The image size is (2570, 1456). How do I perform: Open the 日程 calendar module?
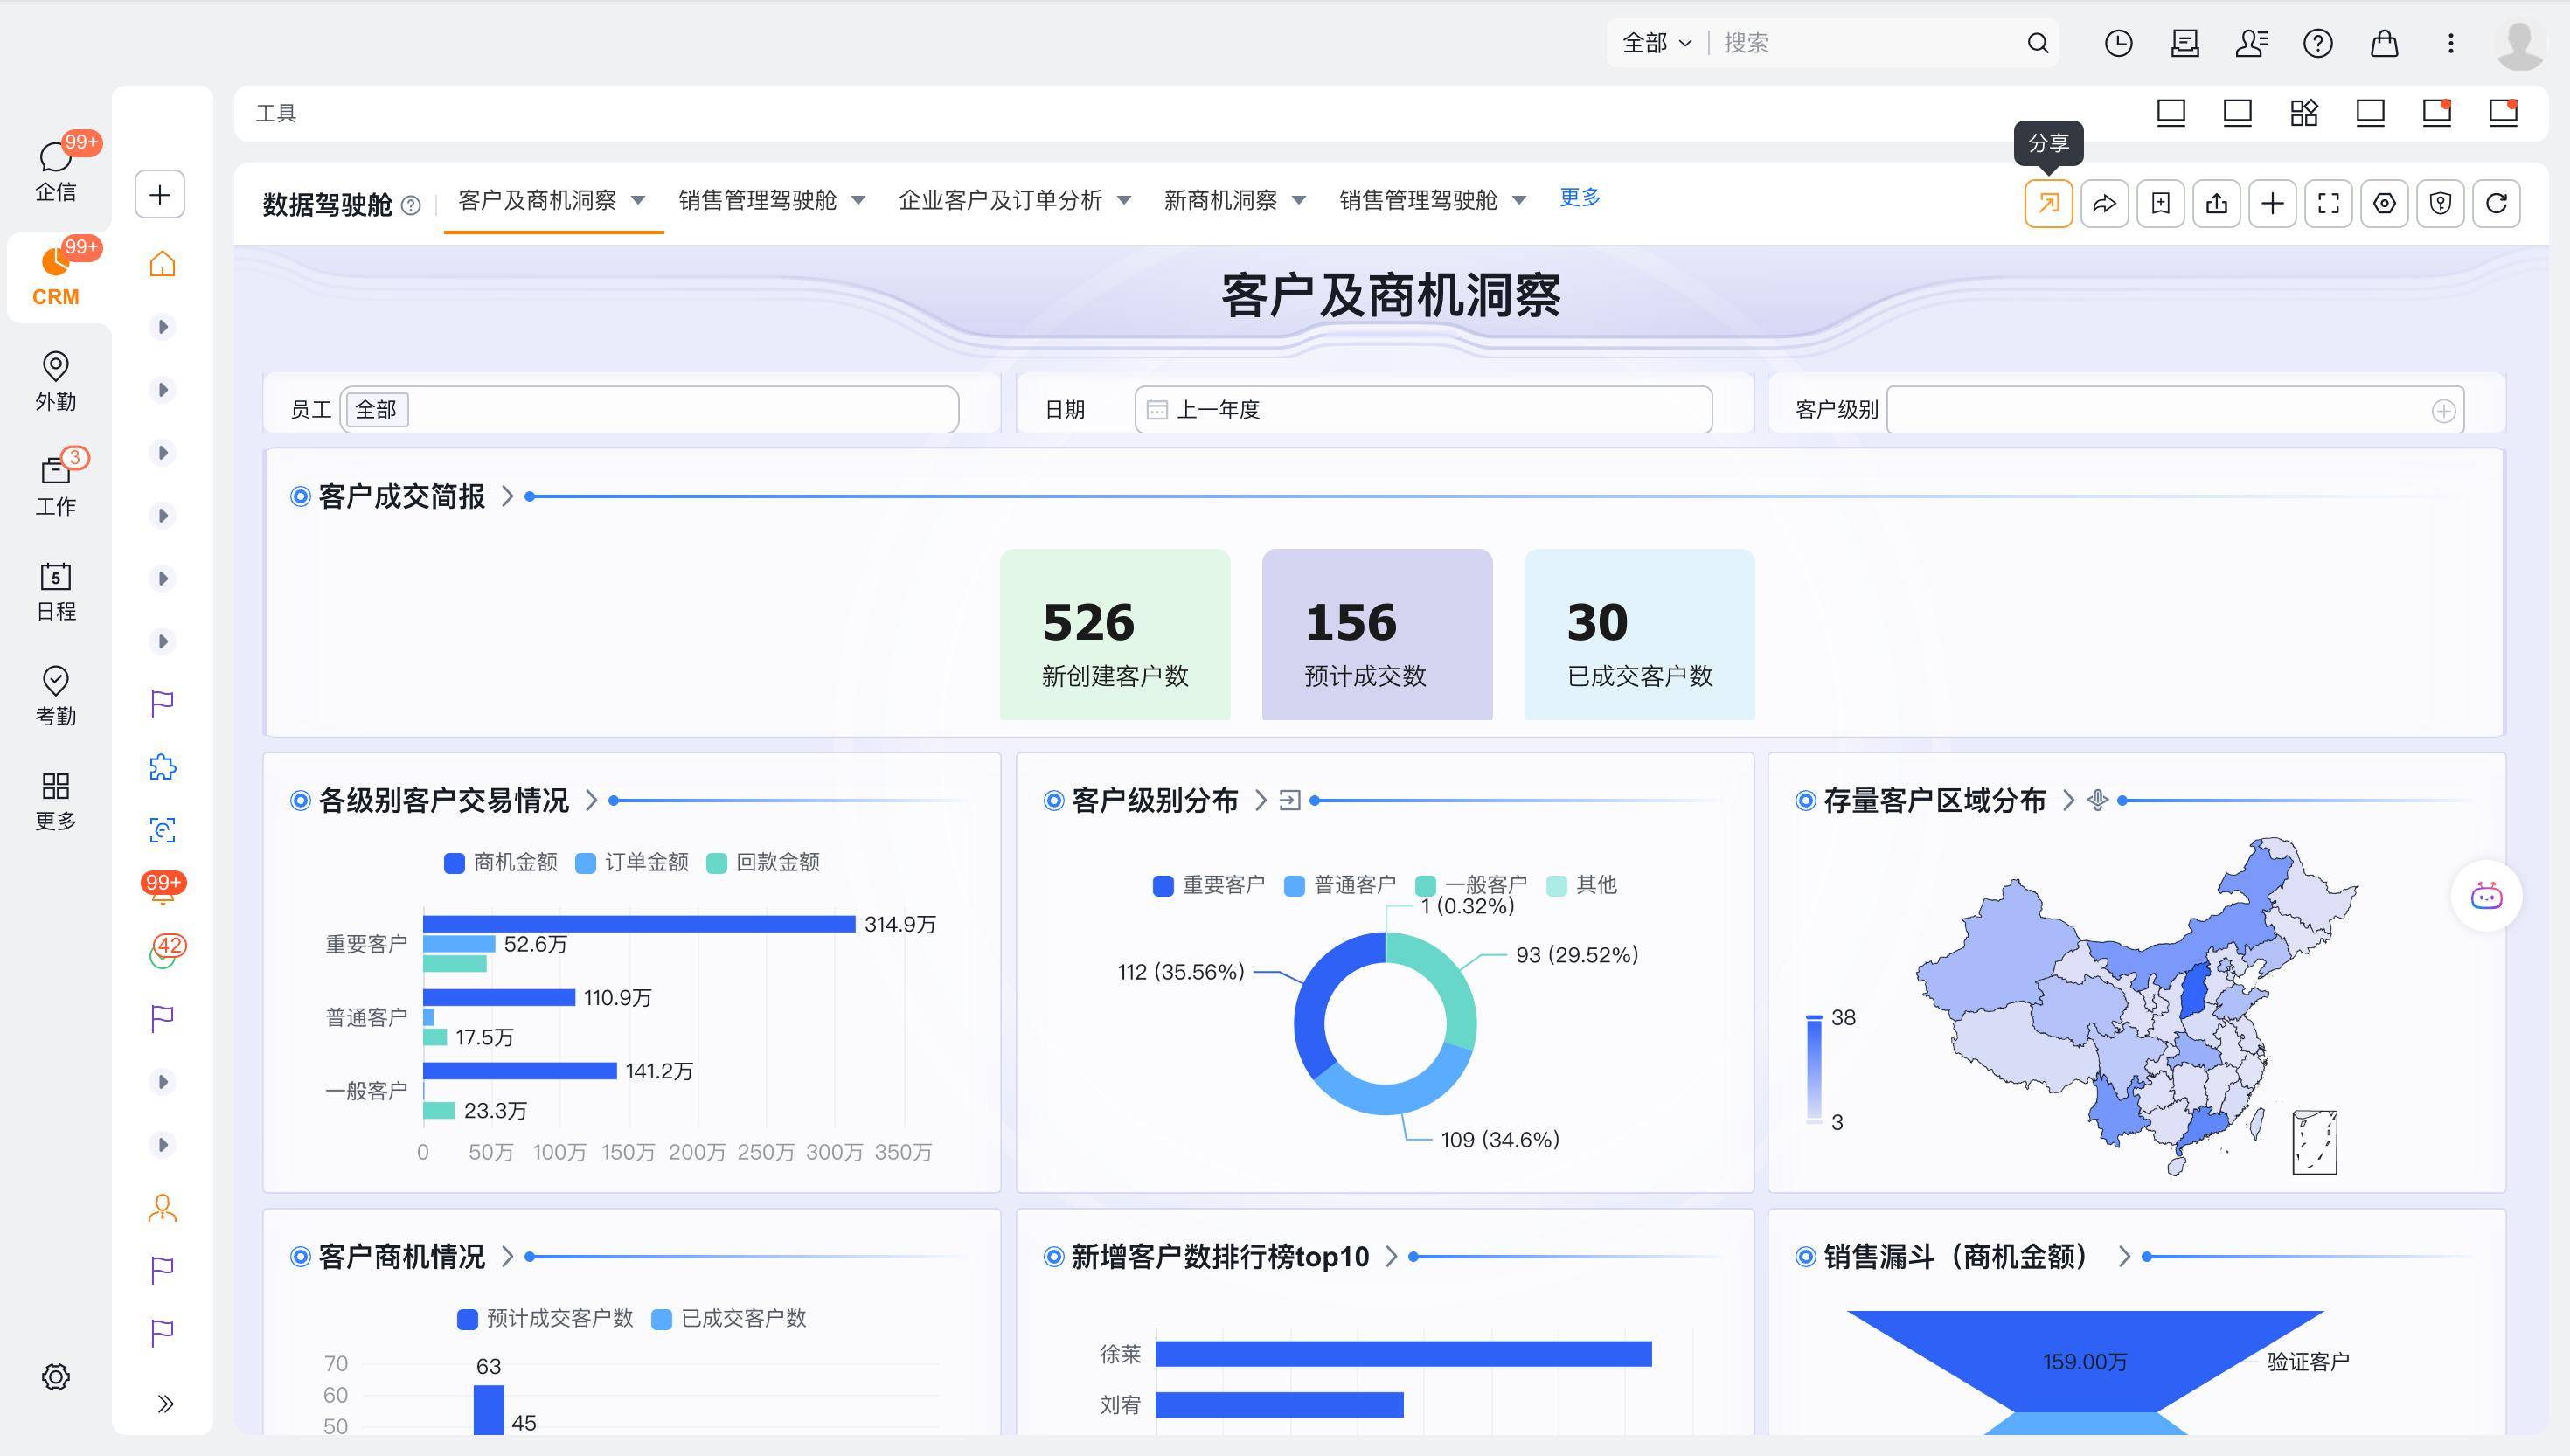pyautogui.click(x=56, y=591)
